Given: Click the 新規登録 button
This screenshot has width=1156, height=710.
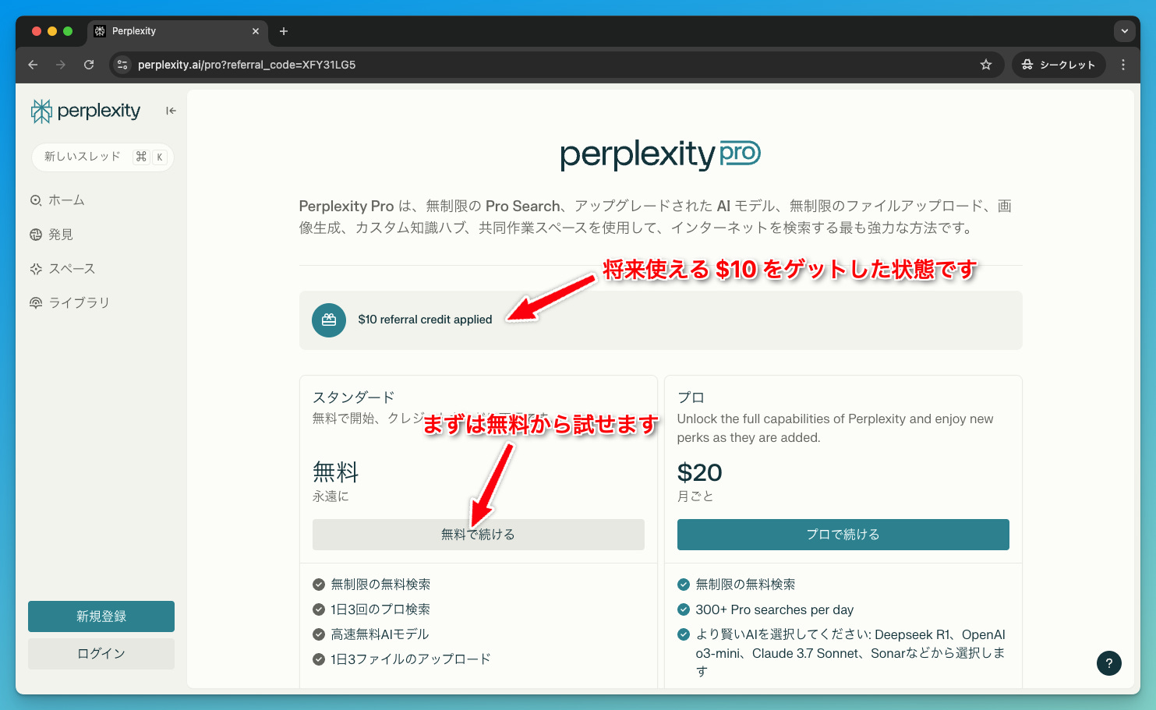Looking at the screenshot, I should click(x=101, y=616).
